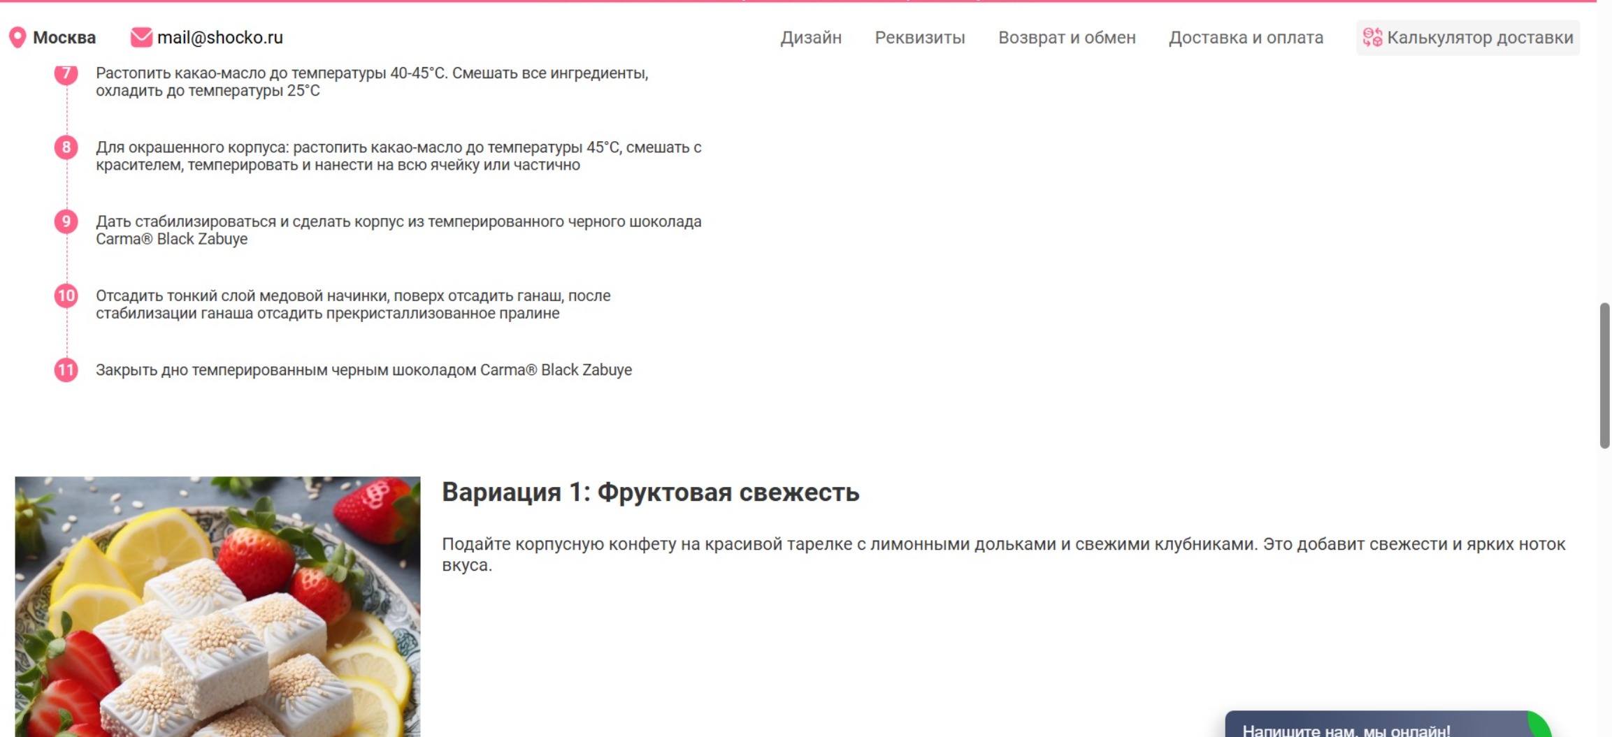
Task: Open the Доставка и оплата page
Action: tap(1246, 37)
